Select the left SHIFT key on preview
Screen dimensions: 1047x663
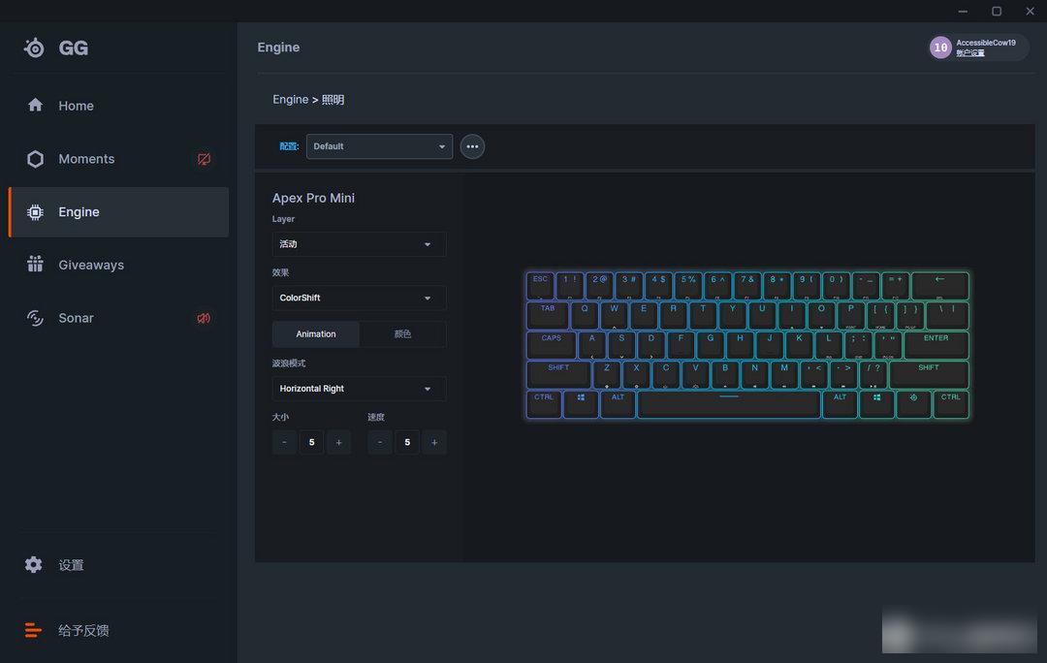coord(558,374)
